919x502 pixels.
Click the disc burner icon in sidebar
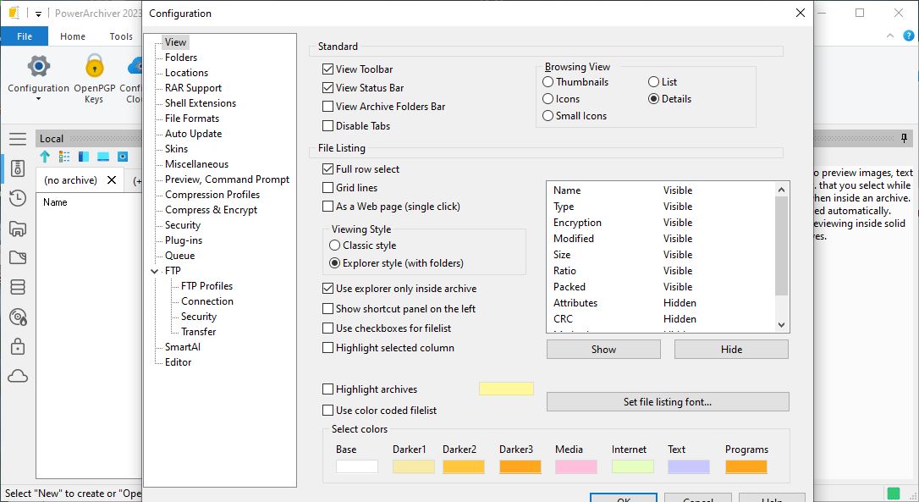tap(18, 317)
